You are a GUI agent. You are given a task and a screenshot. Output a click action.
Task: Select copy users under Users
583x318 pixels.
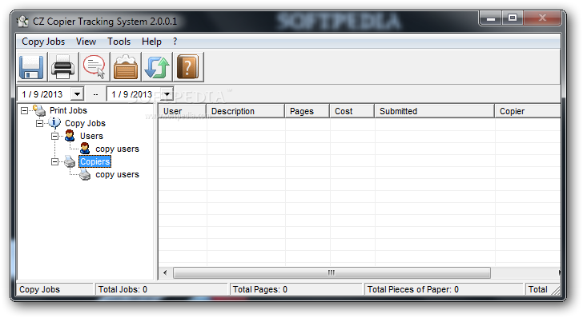click(117, 149)
